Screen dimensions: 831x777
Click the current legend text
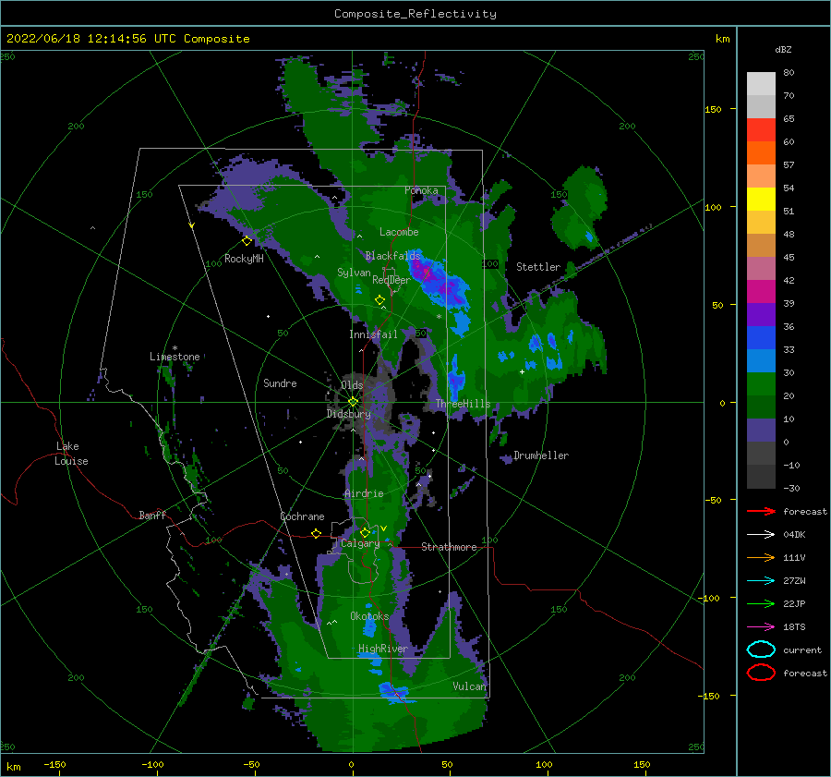802,650
